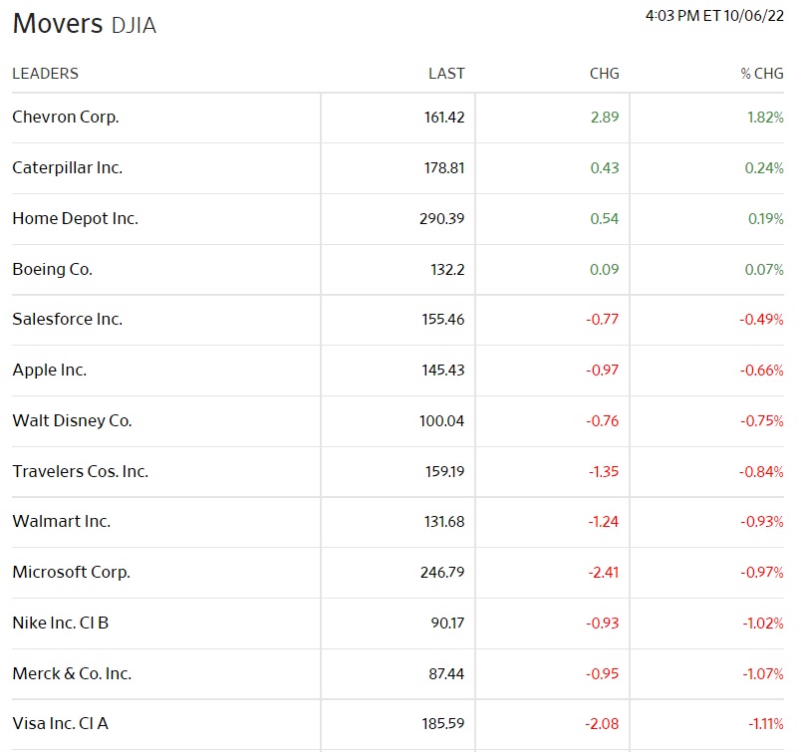Viewport: 802px width, 752px height.
Task: Click Salesforce percent change -0.49%
Action: [761, 319]
